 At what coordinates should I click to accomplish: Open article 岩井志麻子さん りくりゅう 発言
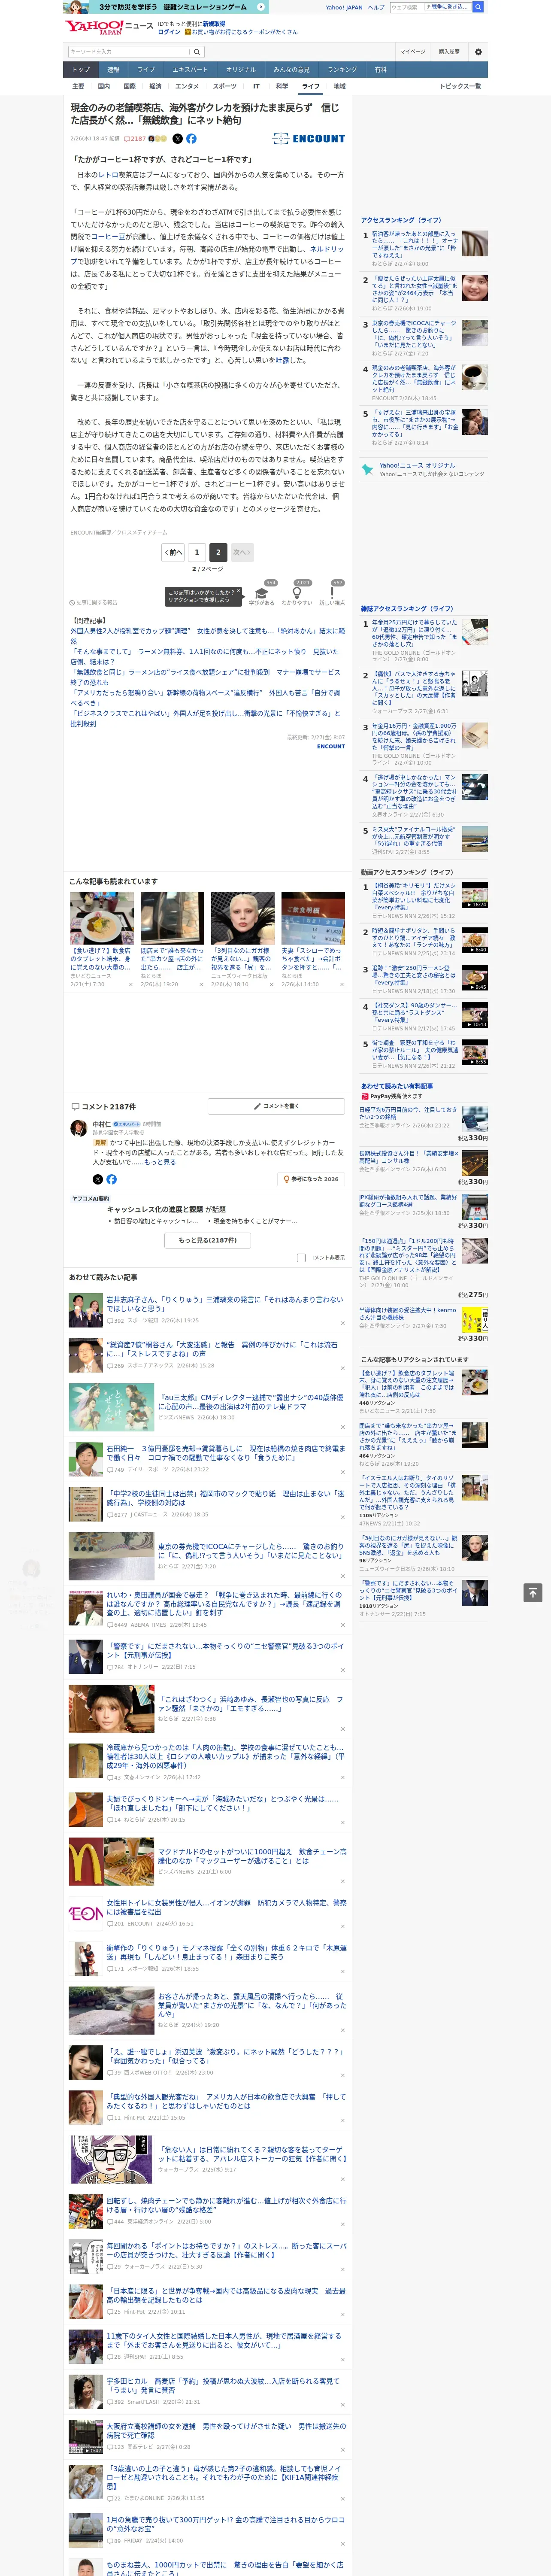225,1304
